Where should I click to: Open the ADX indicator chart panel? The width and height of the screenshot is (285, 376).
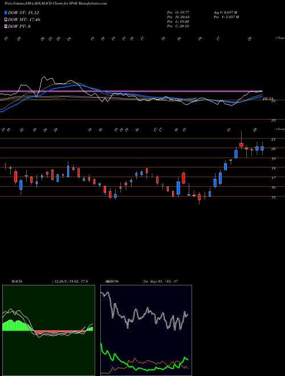coord(146,330)
